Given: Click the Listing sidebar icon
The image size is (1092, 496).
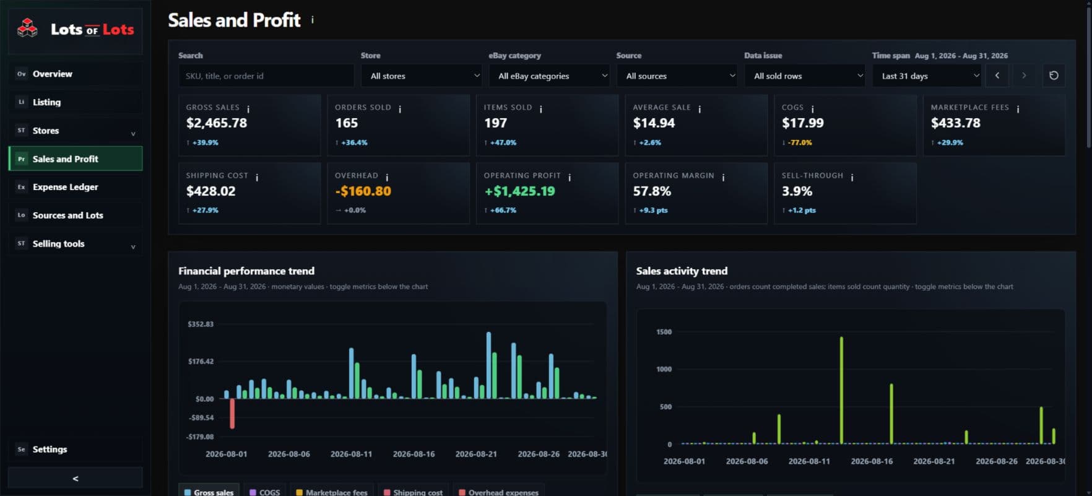Looking at the screenshot, I should tap(22, 102).
